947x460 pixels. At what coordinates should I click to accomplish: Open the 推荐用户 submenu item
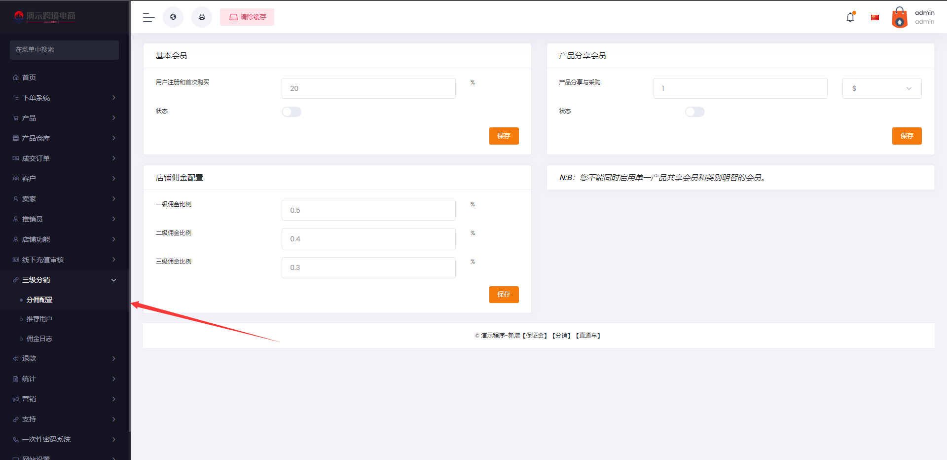coord(39,319)
